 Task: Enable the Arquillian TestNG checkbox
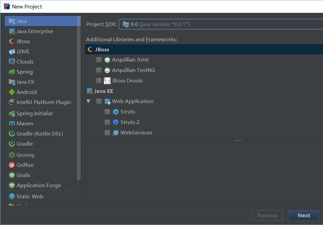click(99, 70)
